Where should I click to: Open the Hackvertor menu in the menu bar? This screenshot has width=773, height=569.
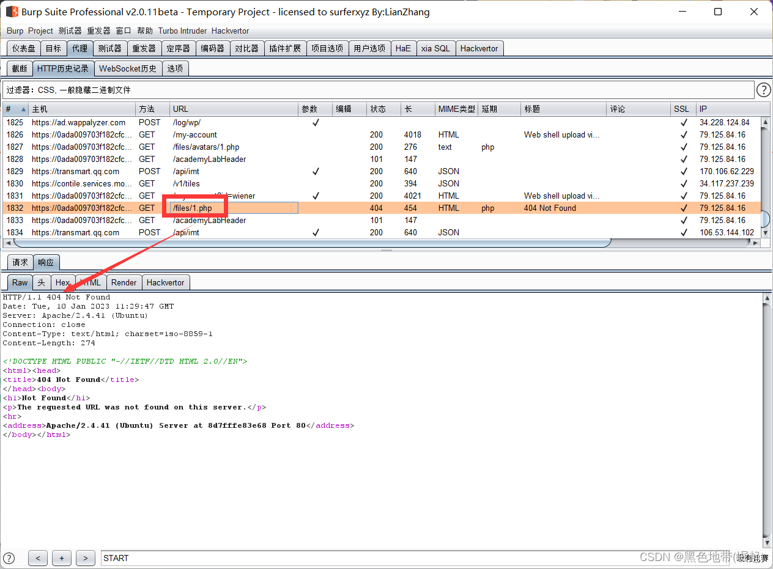click(230, 31)
